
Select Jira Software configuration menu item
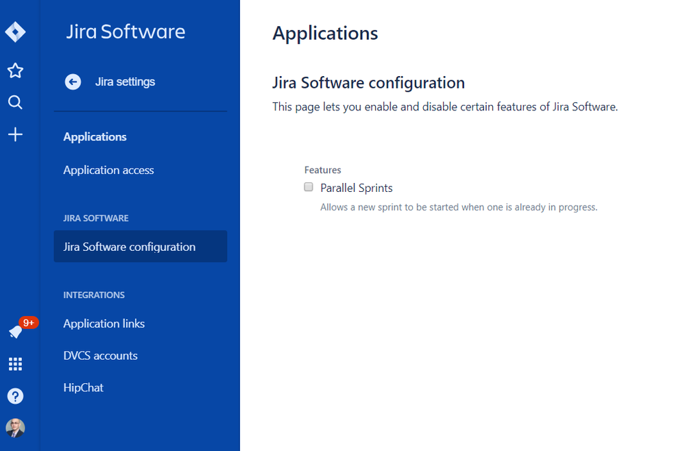[x=141, y=247]
